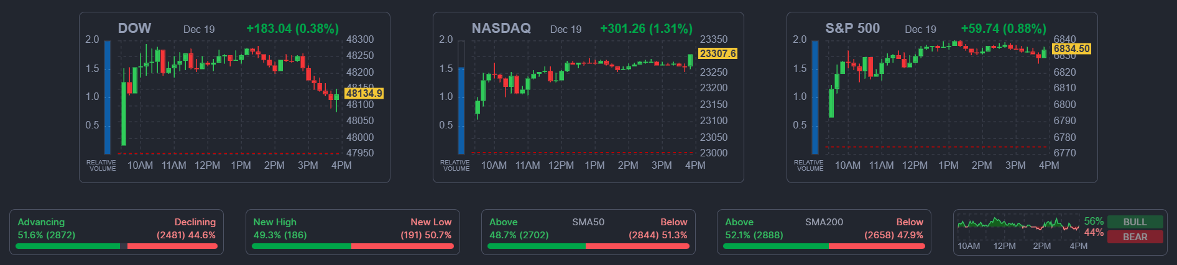The width and height of the screenshot is (1177, 265).
Task: Click the DOW price label 48134.9
Action: pyautogui.click(x=364, y=94)
